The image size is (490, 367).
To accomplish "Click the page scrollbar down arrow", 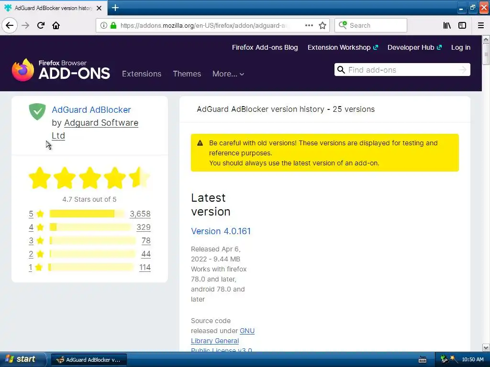I will (x=486, y=347).
